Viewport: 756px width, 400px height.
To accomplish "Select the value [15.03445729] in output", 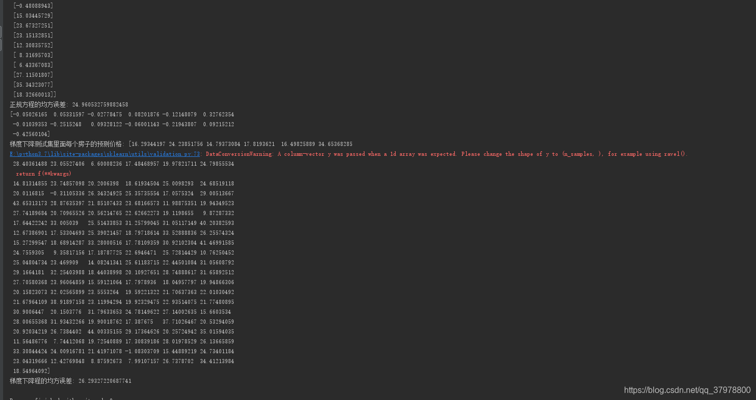I will [x=33, y=16].
